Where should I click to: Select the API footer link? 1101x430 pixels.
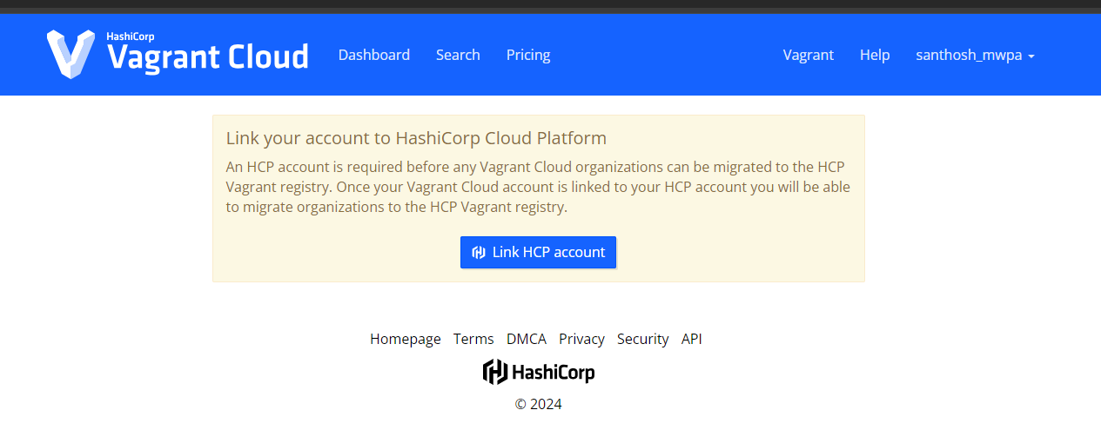(692, 339)
